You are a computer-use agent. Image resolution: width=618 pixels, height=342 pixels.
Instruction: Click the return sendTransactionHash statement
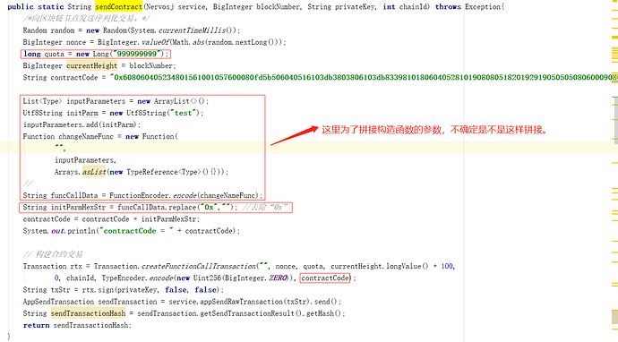77,326
